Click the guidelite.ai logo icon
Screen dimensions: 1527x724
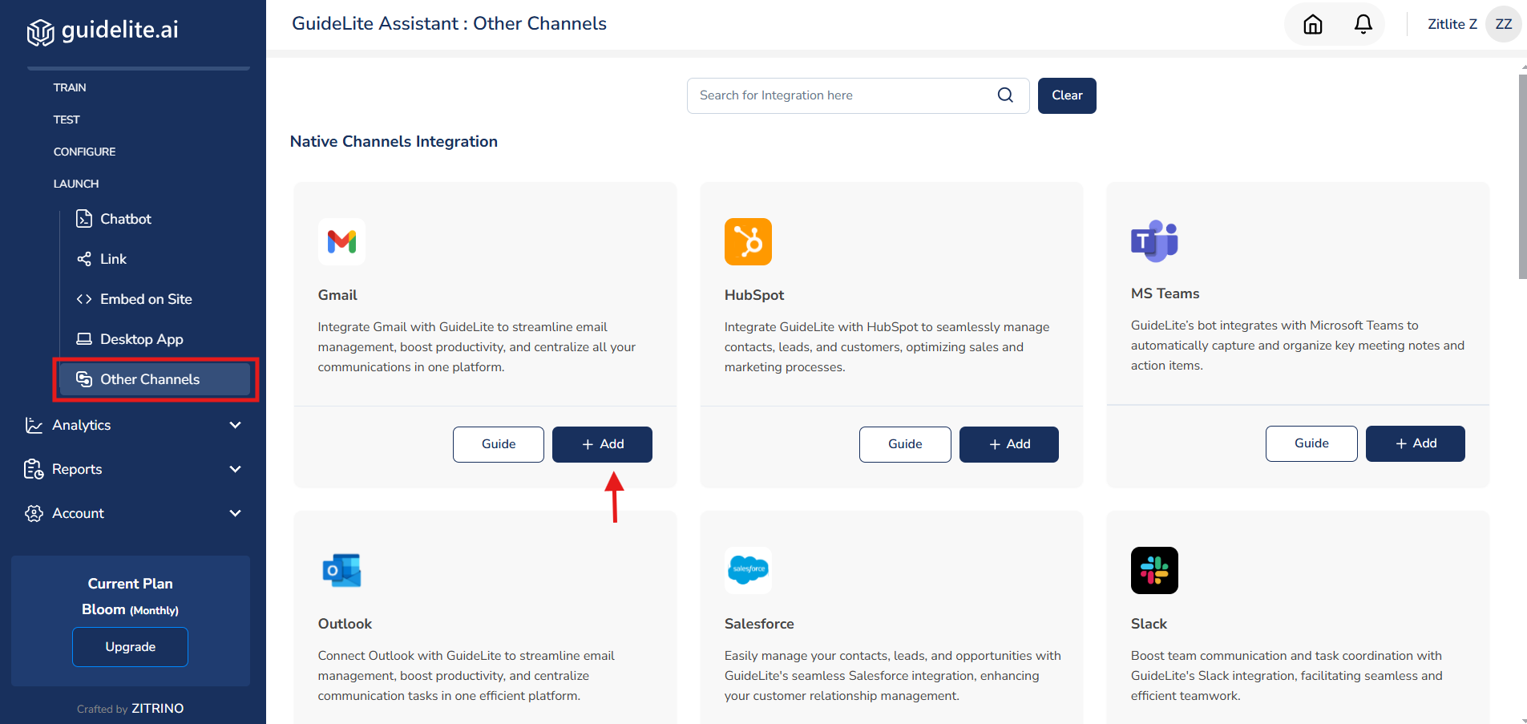coord(40,32)
